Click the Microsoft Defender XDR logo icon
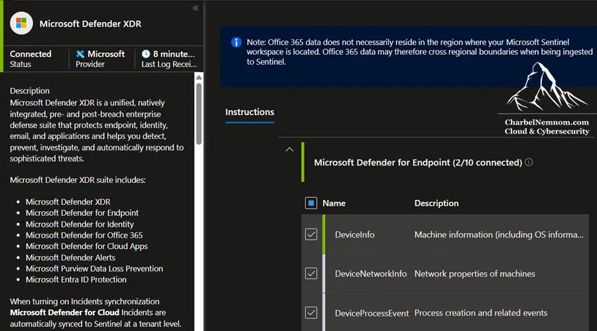Viewport: 597px width, 331px height. click(21, 23)
